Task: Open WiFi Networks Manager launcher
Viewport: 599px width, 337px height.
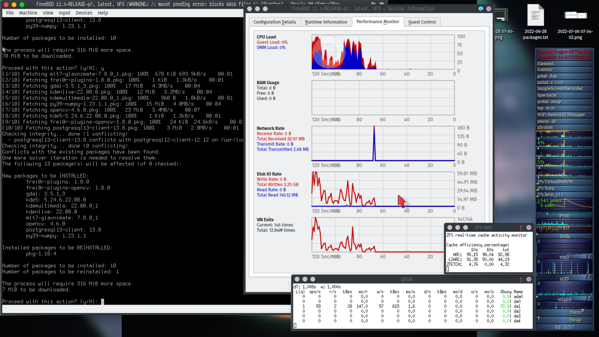Action: coord(564,115)
